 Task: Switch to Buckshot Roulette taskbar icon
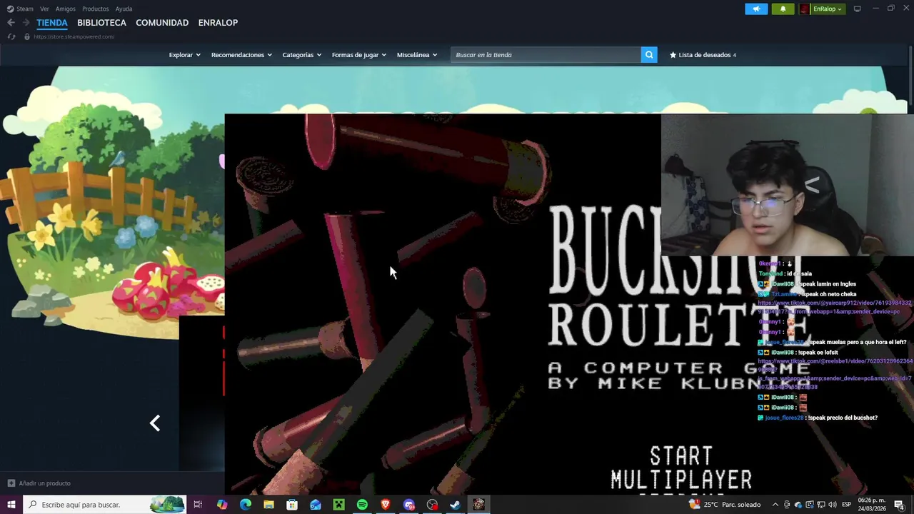(478, 505)
